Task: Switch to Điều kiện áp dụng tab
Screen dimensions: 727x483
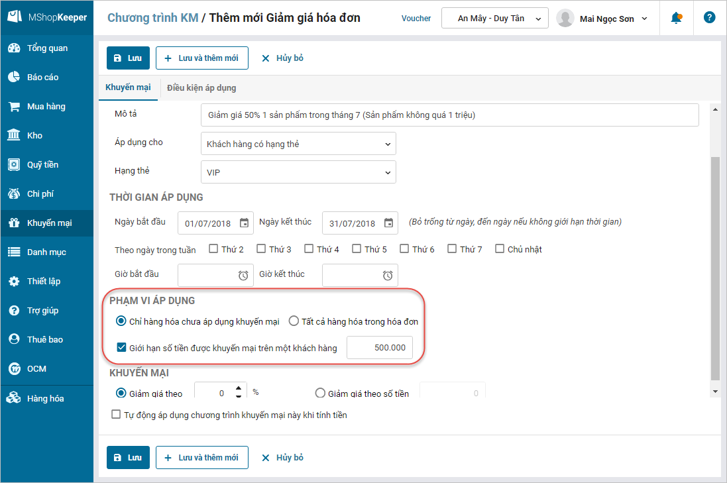Action: (x=201, y=87)
